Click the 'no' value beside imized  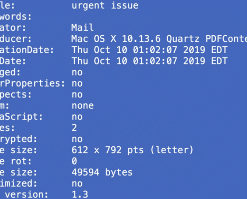(x=77, y=184)
